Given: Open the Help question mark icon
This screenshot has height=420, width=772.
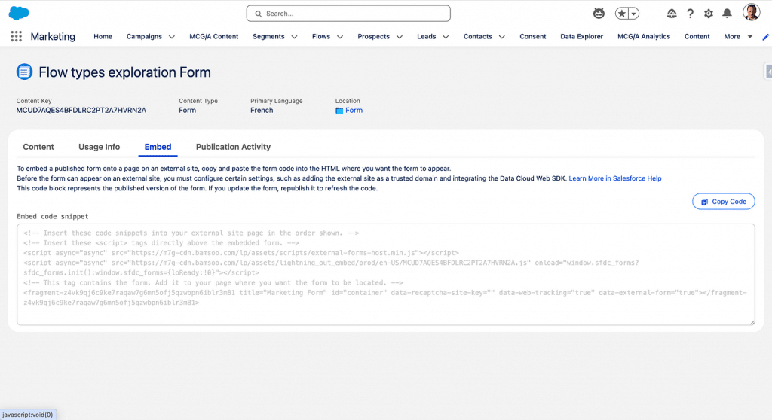Looking at the screenshot, I should (690, 14).
